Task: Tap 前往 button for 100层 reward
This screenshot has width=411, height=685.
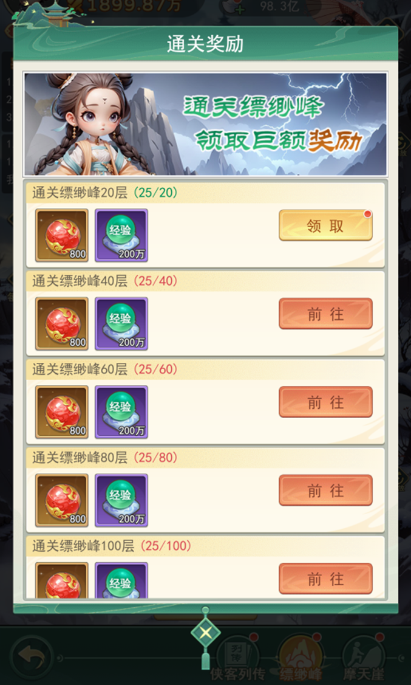Action: coord(325,579)
